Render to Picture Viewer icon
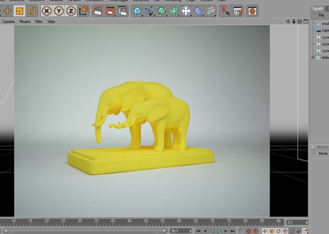This screenshot has width=329, height=234. 110,11
